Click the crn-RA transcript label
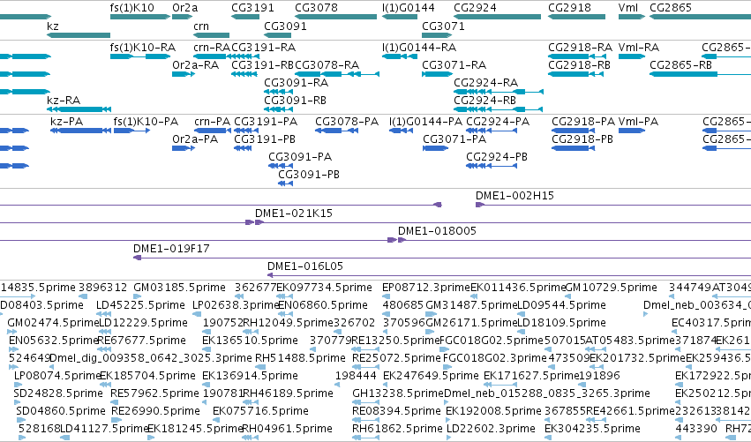The image size is (751, 442). tap(212, 48)
